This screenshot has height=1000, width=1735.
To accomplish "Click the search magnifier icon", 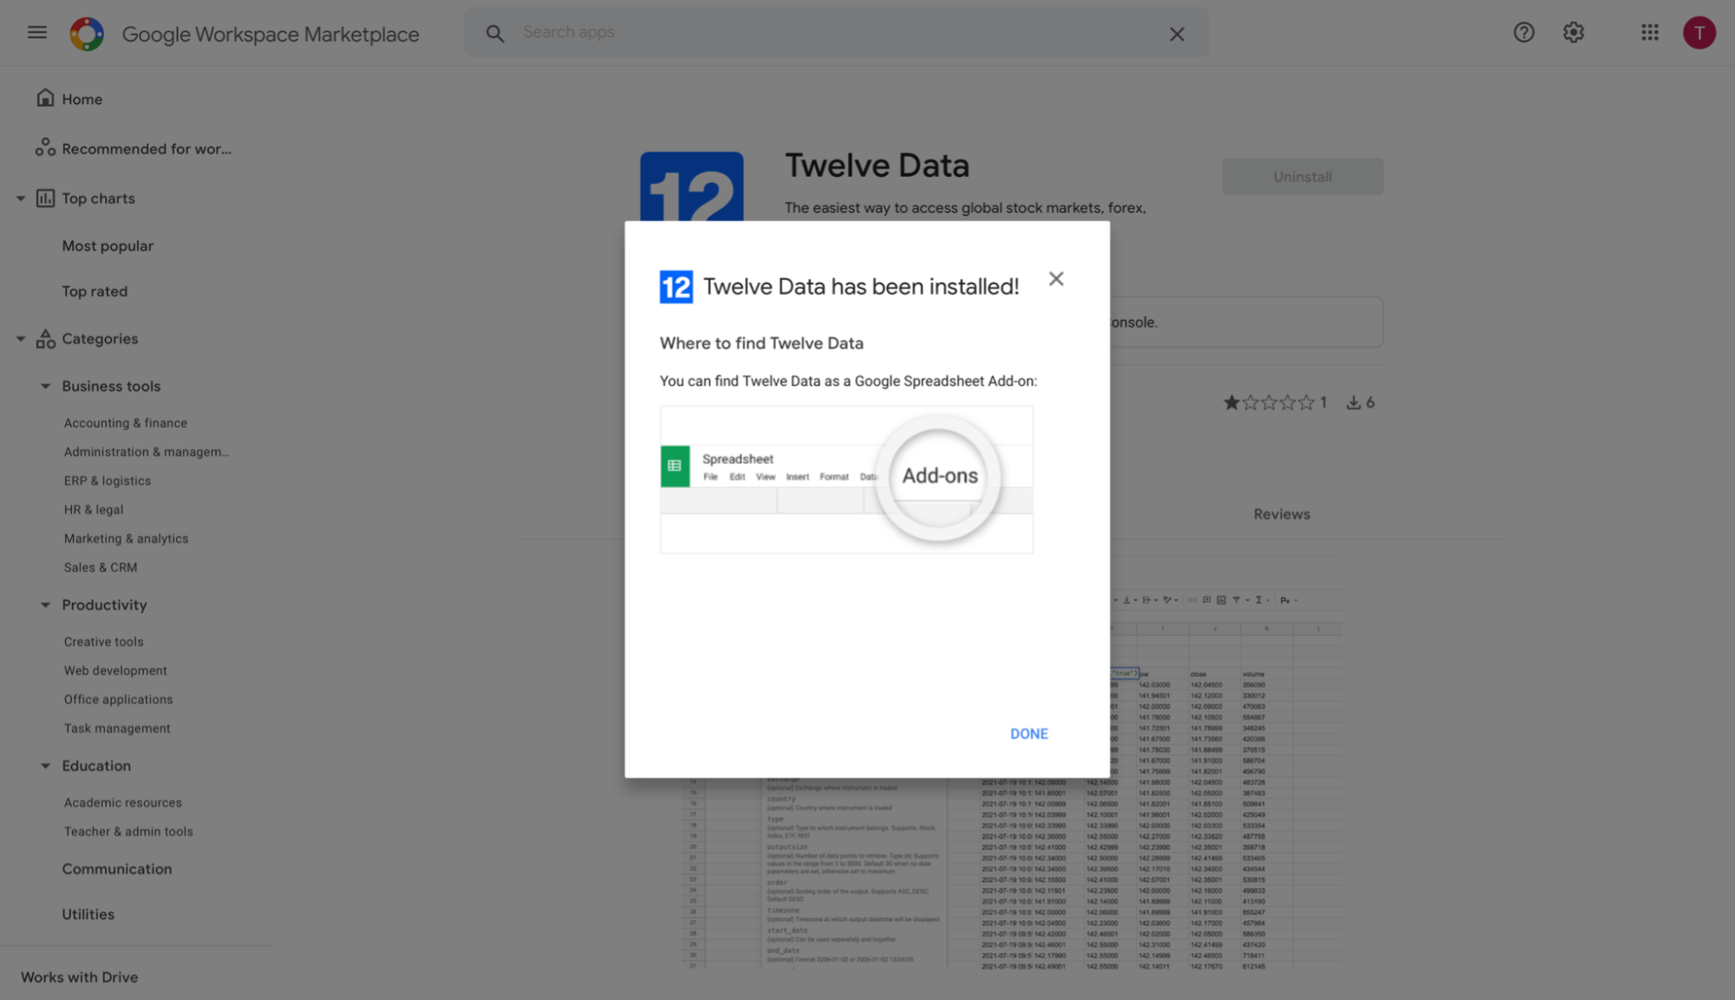I will (x=495, y=33).
